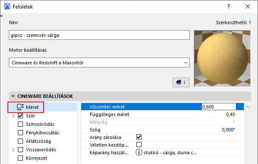Screen dimensions: 258x164
Task: Click the Vízszintes méret value field
Action: point(218,107)
